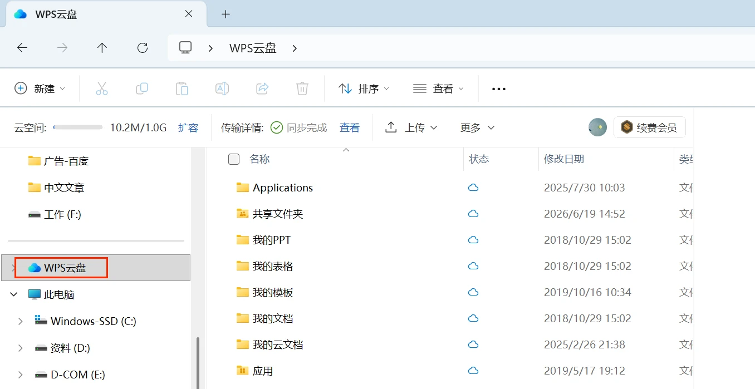Click the Copy icon in toolbar

coord(142,88)
